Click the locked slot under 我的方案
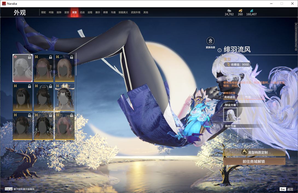The width and height of the screenshot is (298, 193). coord(245,136)
